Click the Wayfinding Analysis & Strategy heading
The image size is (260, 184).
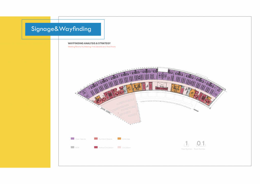point(89,43)
